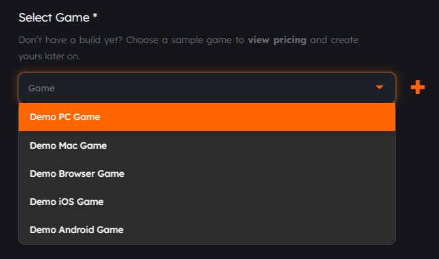Open the Mac demo game entry
The image size is (439, 259).
[207, 145]
